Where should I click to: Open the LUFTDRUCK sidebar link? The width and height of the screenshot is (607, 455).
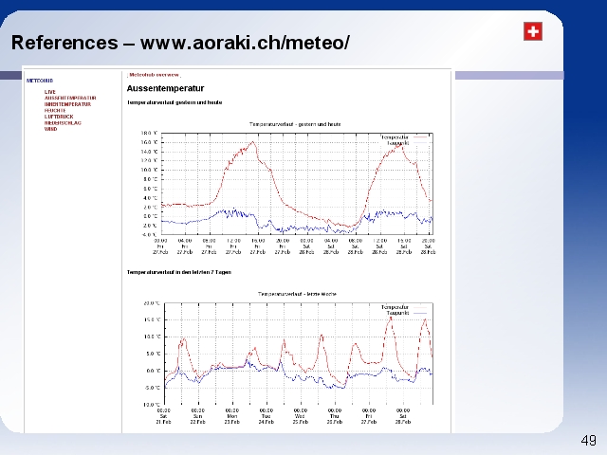coord(59,117)
